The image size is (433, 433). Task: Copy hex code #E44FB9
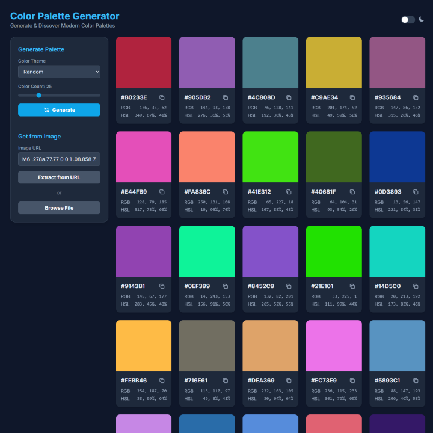(162, 192)
